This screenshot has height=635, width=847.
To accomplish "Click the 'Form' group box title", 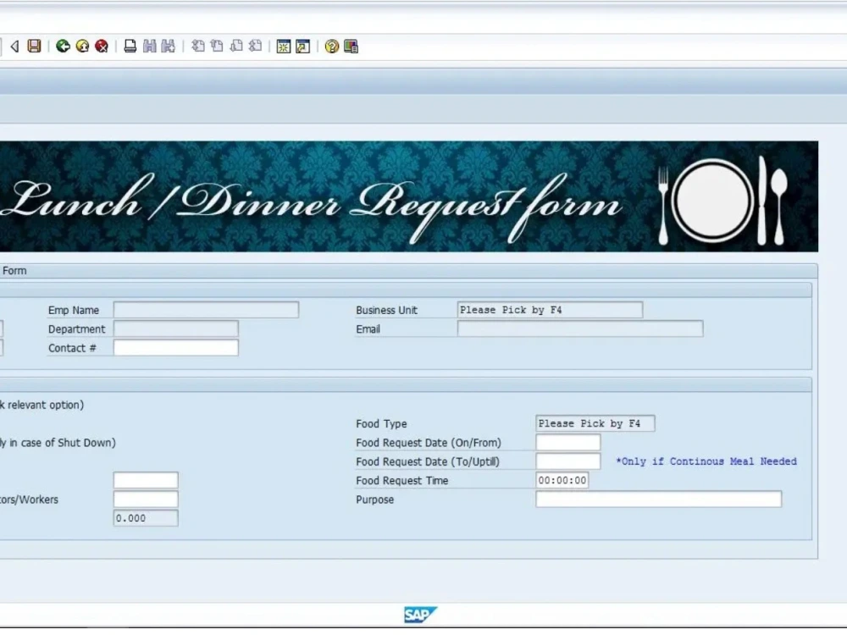I will tap(14, 271).
